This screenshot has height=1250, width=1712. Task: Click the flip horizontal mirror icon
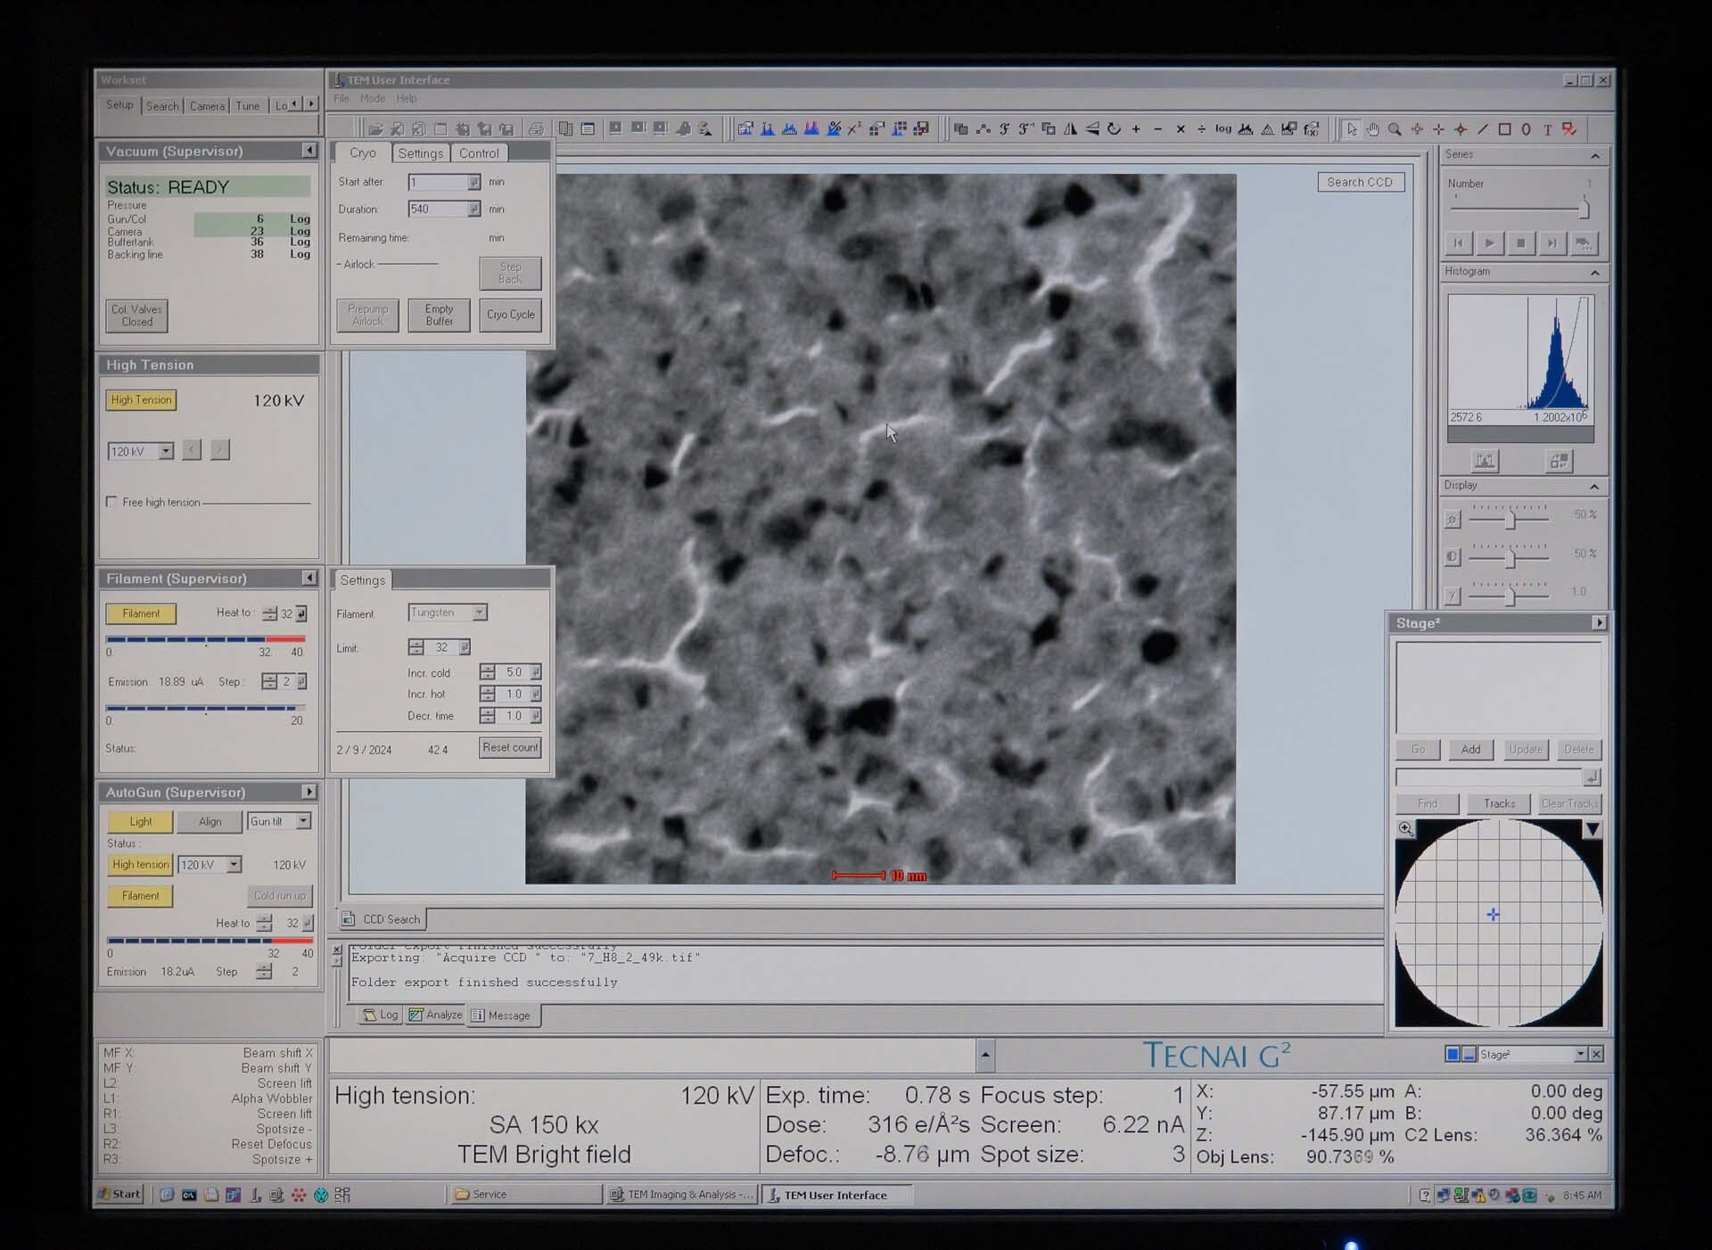tap(1070, 129)
